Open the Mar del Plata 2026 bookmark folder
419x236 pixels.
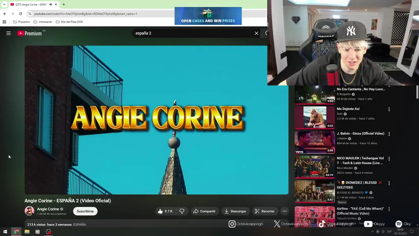(69, 22)
